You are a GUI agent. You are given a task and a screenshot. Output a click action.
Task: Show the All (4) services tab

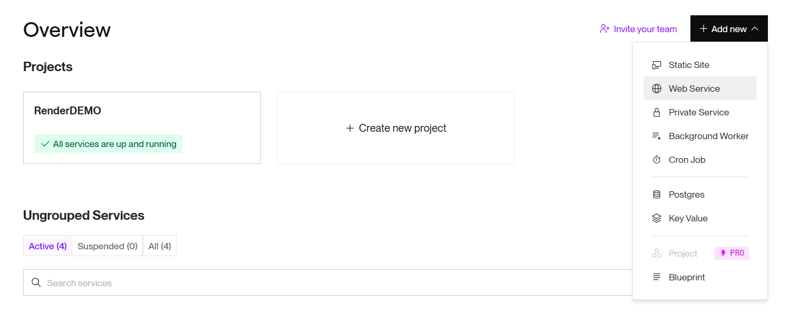[160, 246]
